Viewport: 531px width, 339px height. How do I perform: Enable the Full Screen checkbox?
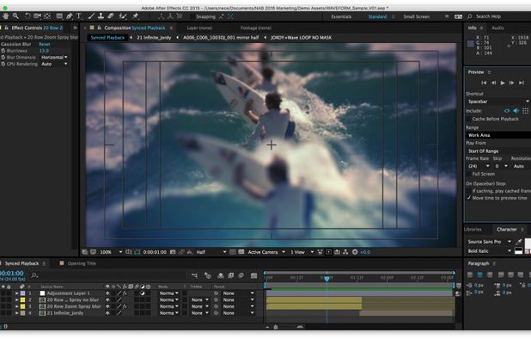coord(469,174)
